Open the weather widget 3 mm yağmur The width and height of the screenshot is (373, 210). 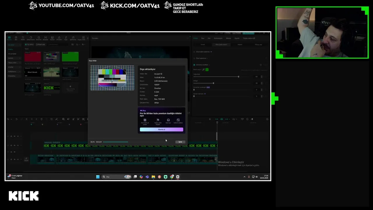[x=15, y=176]
